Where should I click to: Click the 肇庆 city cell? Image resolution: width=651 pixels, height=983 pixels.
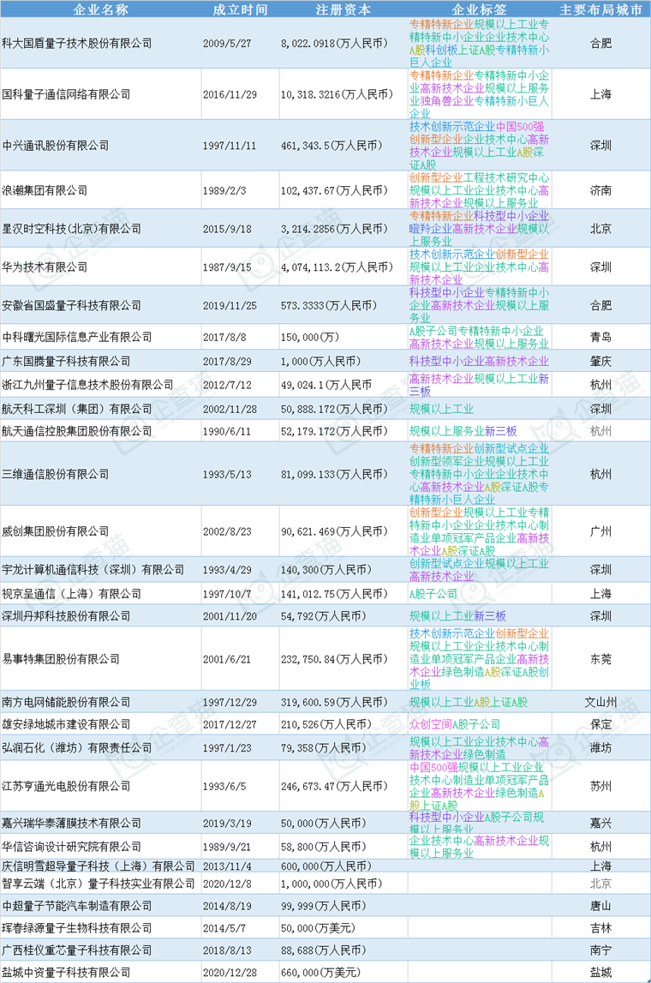[600, 361]
